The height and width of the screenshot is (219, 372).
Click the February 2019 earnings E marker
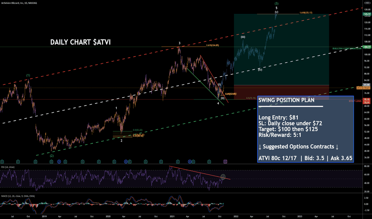(x=51, y=162)
